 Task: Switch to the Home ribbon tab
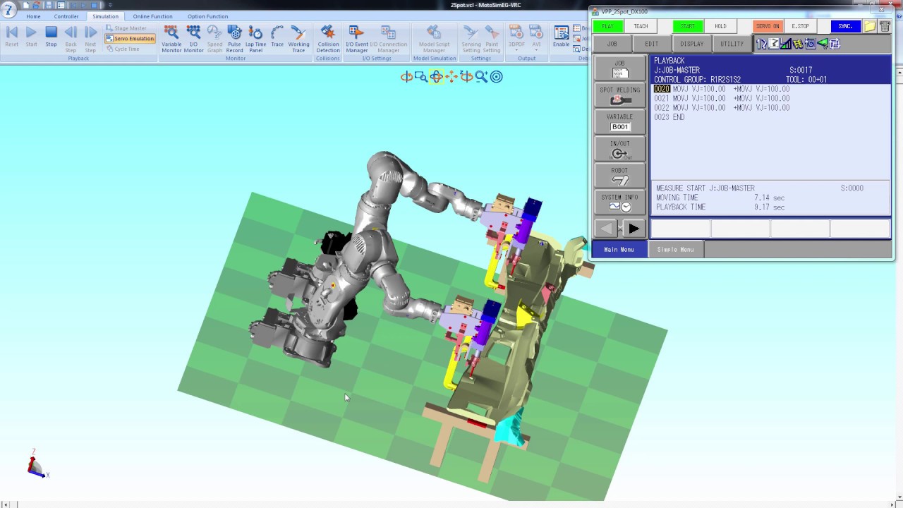pyautogui.click(x=33, y=16)
